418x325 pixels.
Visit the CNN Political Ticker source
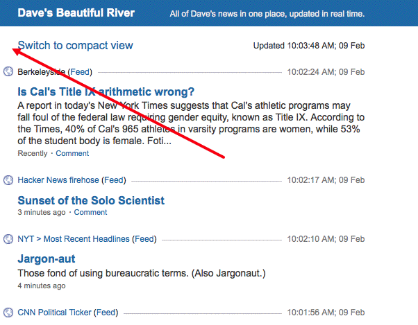click(x=54, y=313)
